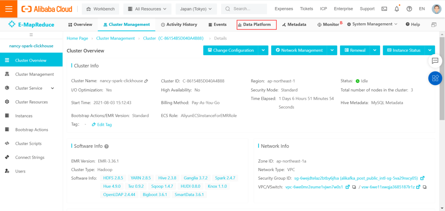This screenshot has height=211, width=445.
Task: Open Japan (Tokyo) region dropdown
Action: [196, 9]
